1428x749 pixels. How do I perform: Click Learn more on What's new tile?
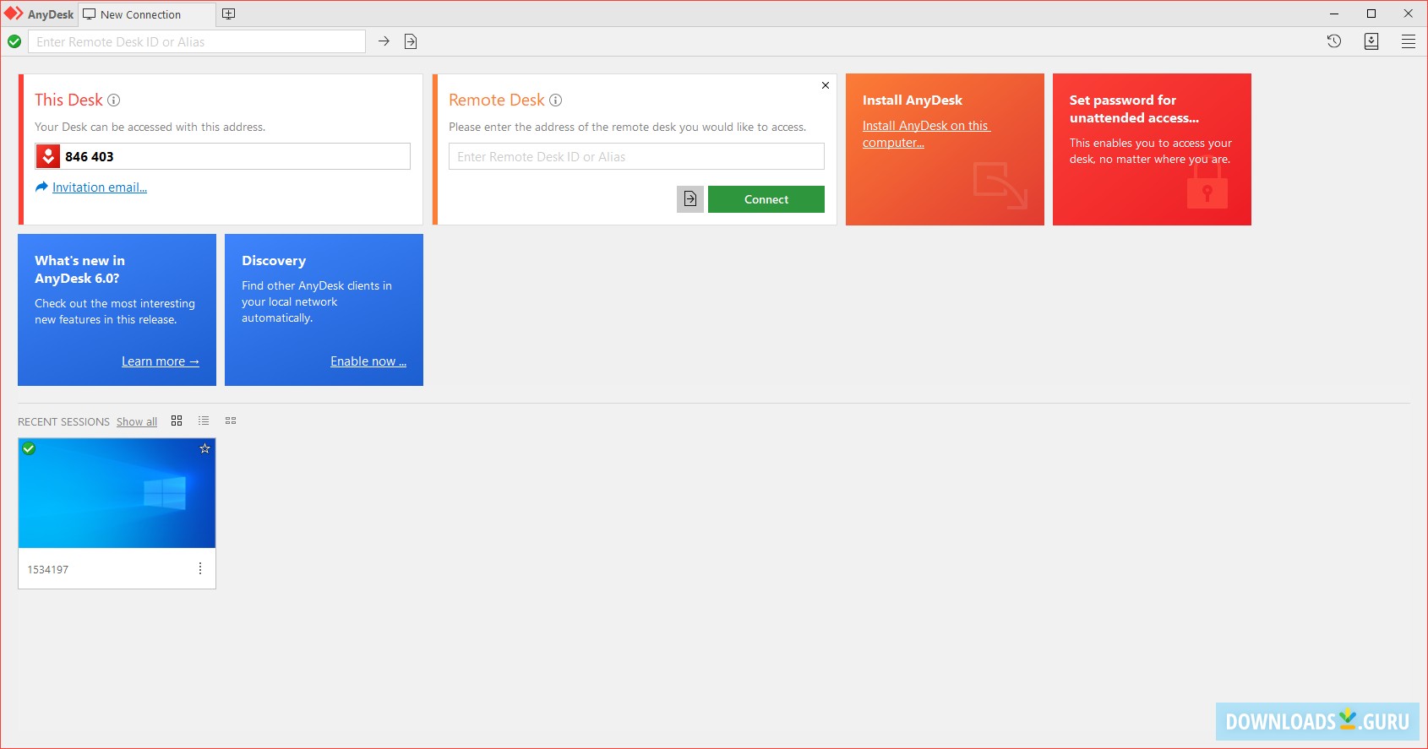pyautogui.click(x=161, y=361)
